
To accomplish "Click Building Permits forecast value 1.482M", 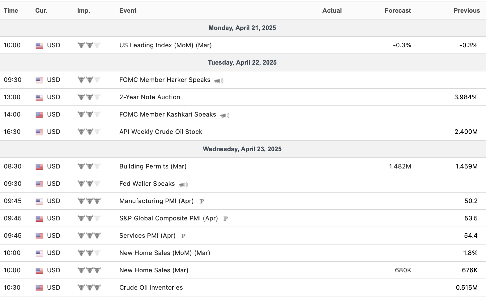I will point(400,166).
